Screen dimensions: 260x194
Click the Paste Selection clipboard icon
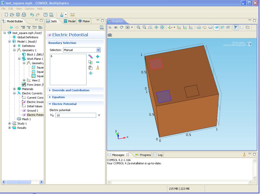point(90,68)
